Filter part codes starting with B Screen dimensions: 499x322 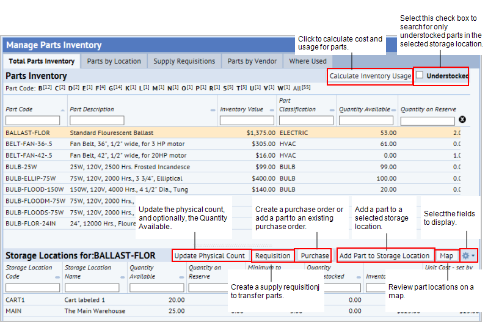click(45, 88)
